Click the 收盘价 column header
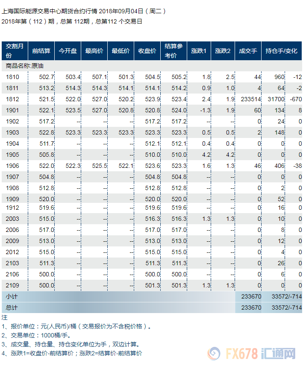The width and height of the screenshot is (303, 369). [x=147, y=51]
